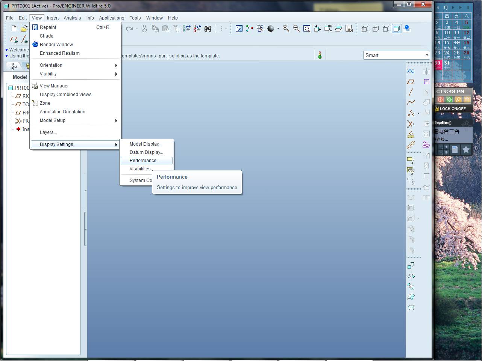Open View Manager from the menu
The width and height of the screenshot is (482, 361).
[75, 86]
